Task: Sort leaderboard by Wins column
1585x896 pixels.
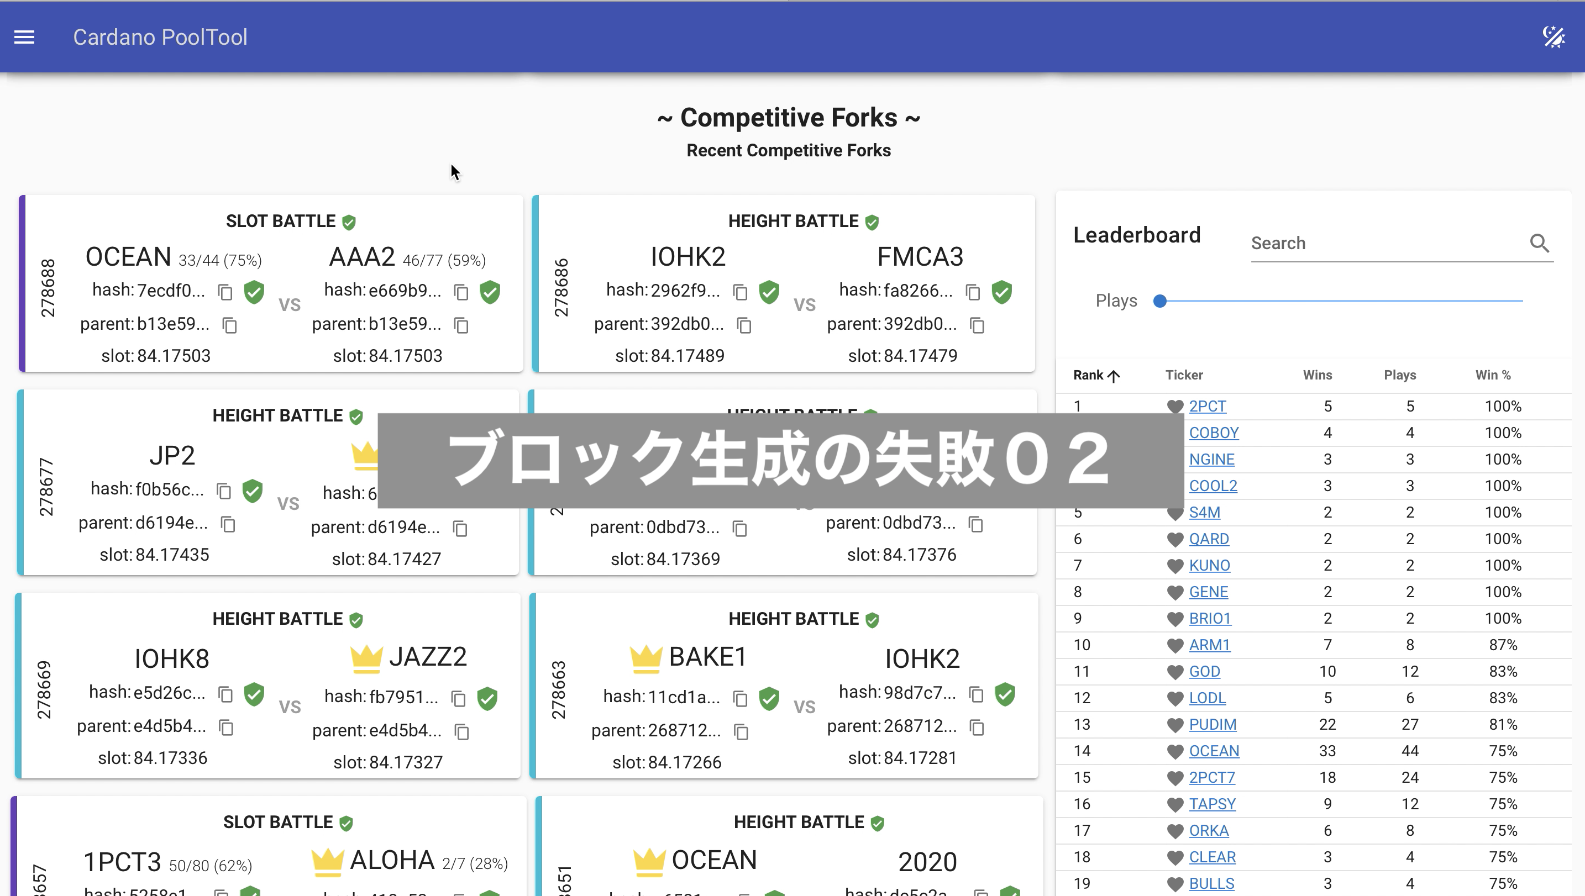Action: coord(1318,375)
